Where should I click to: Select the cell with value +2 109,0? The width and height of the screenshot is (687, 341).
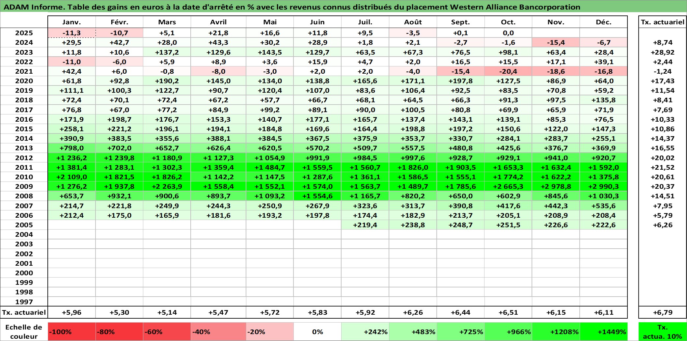click(x=72, y=177)
